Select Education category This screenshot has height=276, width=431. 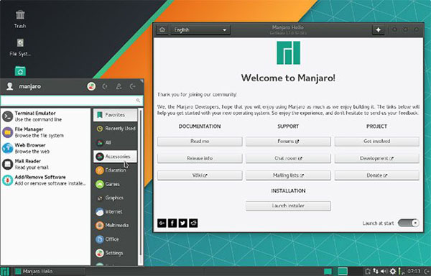115,170
